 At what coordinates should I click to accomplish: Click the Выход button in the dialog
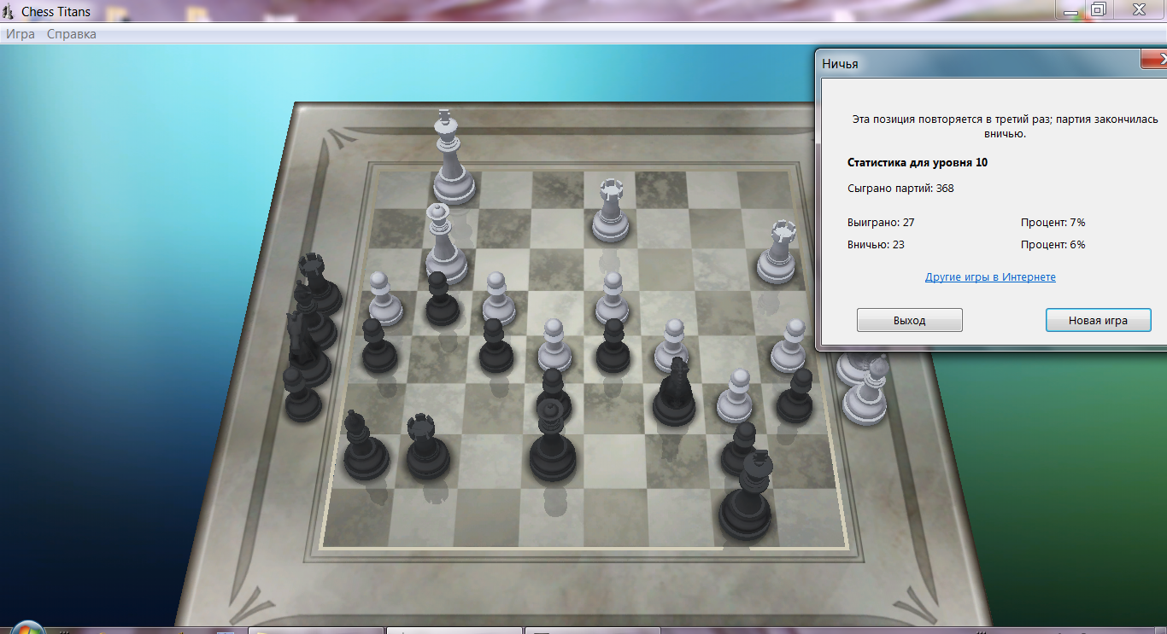click(910, 321)
